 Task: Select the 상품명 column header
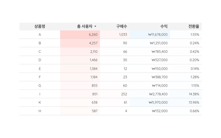click(x=40, y=26)
